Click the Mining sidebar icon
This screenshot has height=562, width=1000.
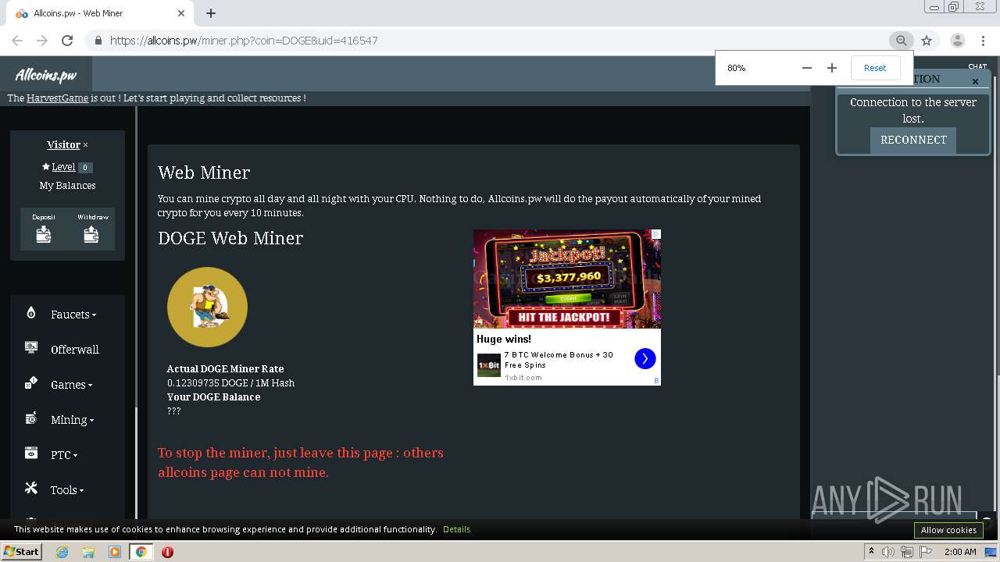(31, 418)
